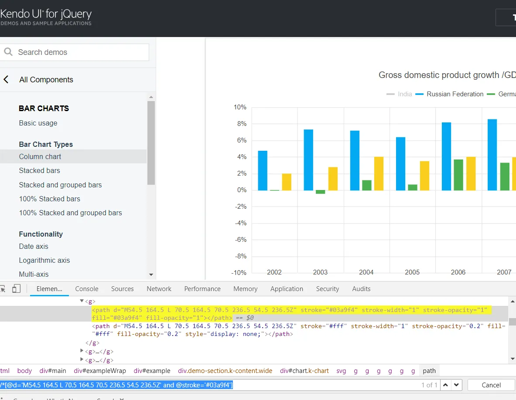Image resolution: width=516 pixels, height=400 pixels.
Task: Open Multi-axis demo
Action: (34, 274)
